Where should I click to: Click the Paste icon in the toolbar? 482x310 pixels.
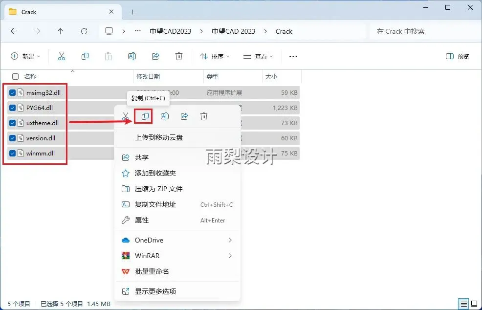point(108,56)
